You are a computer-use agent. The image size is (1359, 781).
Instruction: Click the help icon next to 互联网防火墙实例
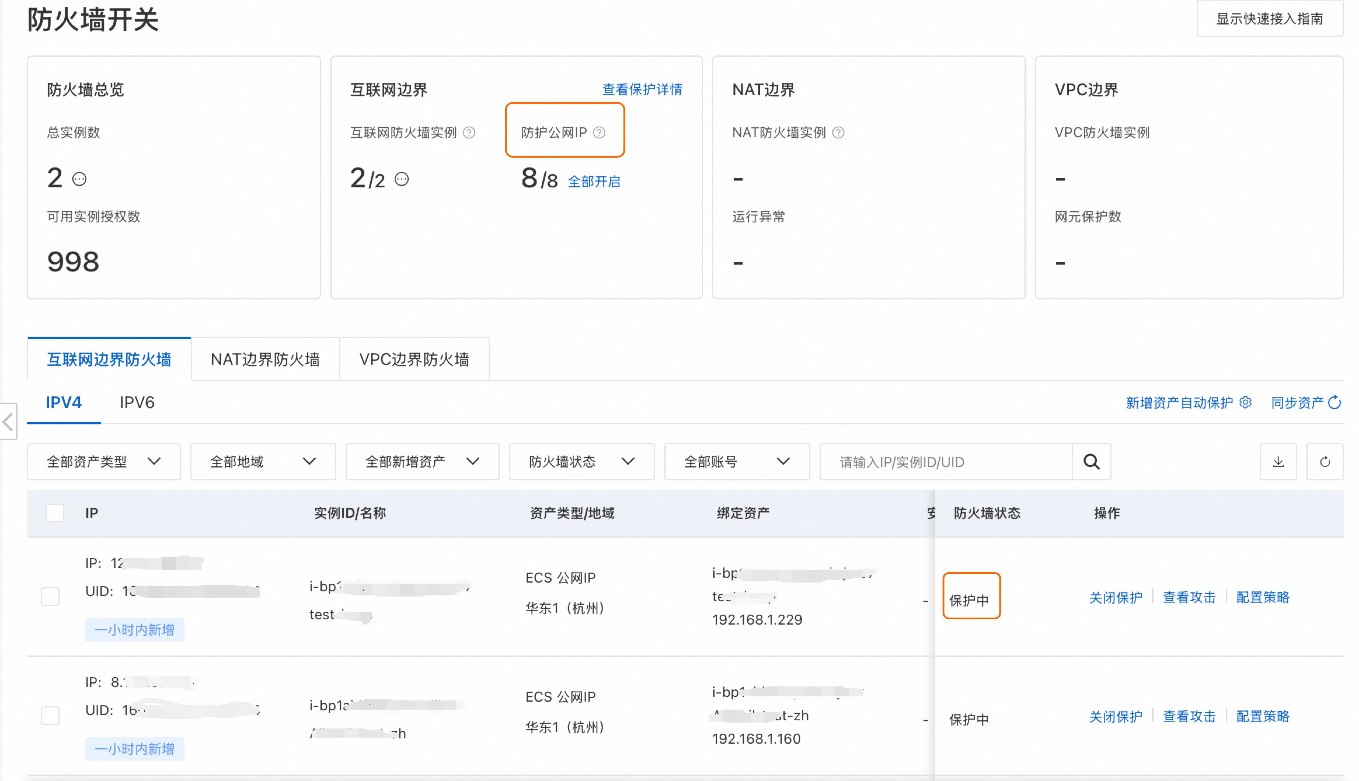tap(469, 133)
